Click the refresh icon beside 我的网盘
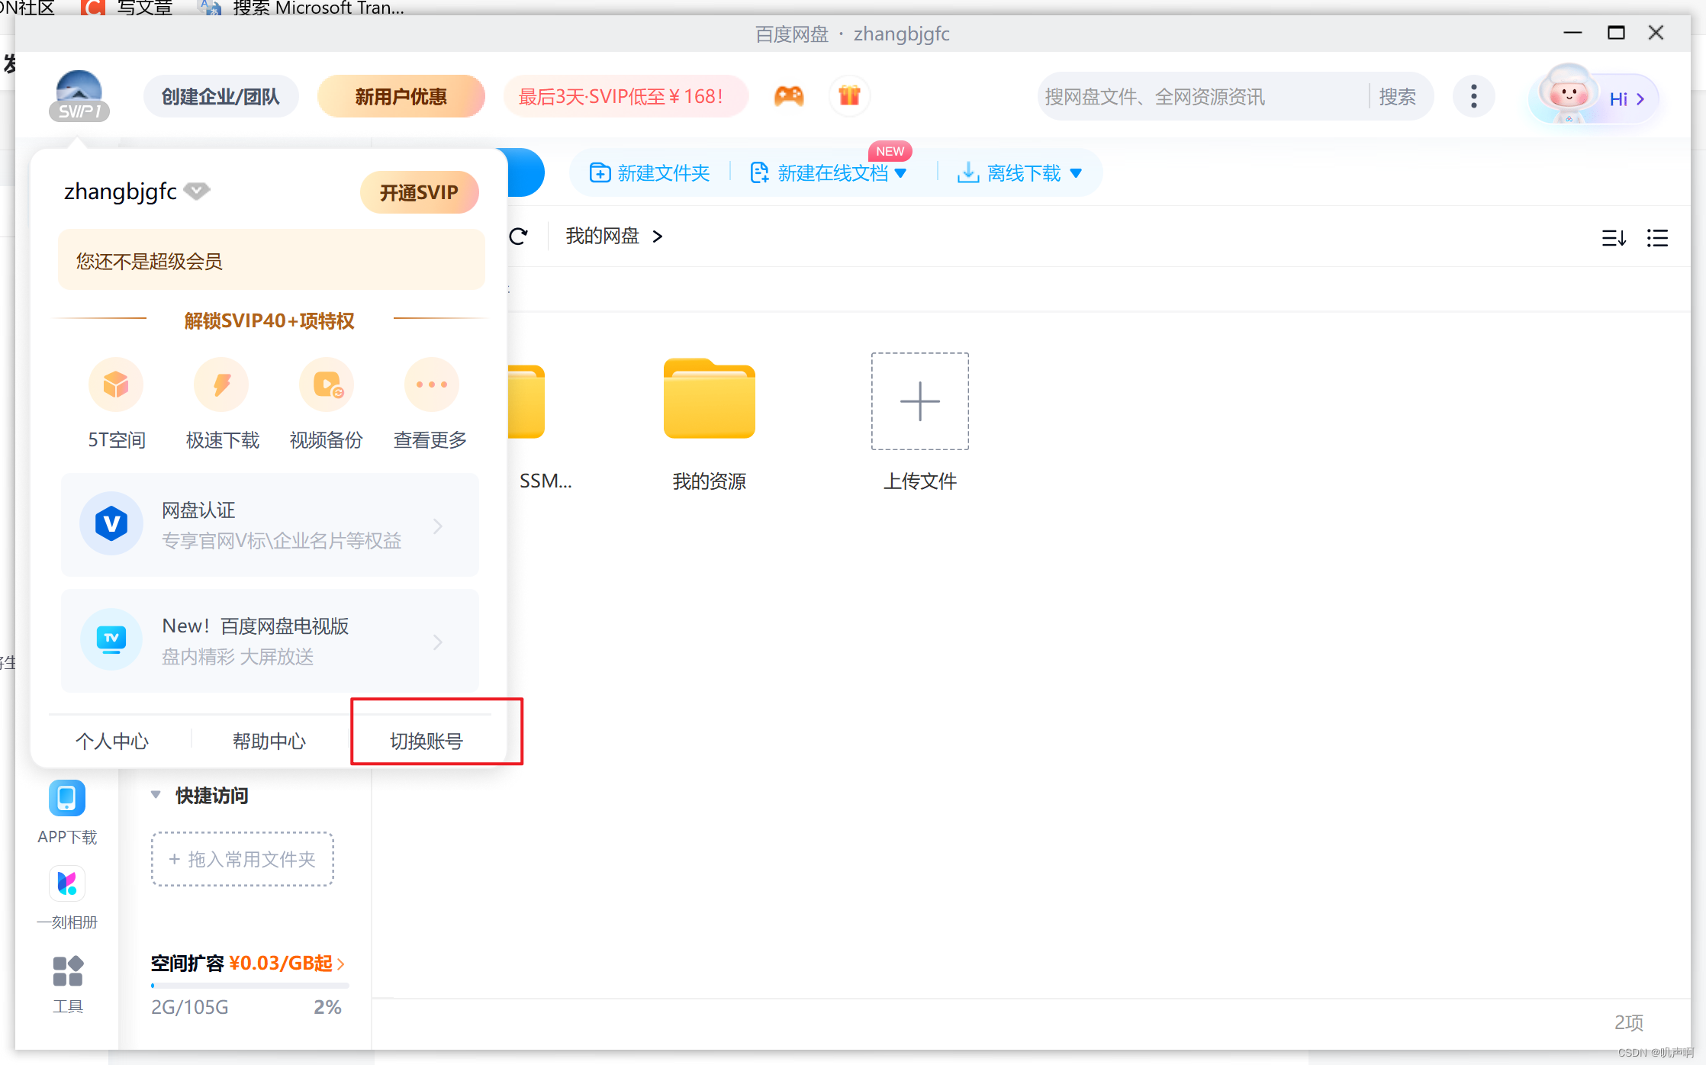Viewport: 1706px width, 1065px height. pyautogui.click(x=519, y=236)
